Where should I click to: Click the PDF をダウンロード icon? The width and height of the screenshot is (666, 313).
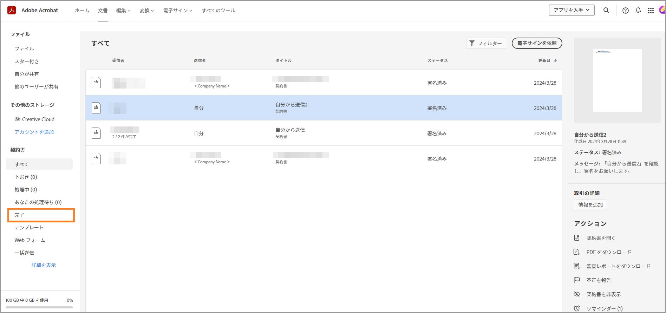(x=577, y=252)
